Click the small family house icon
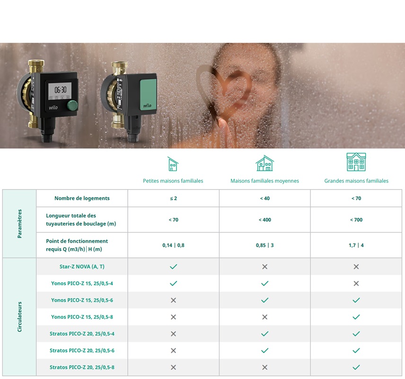405x379 pixels. (173, 164)
